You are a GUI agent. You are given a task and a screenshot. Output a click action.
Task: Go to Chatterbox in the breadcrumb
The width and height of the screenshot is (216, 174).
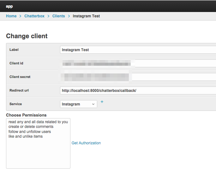point(34,16)
